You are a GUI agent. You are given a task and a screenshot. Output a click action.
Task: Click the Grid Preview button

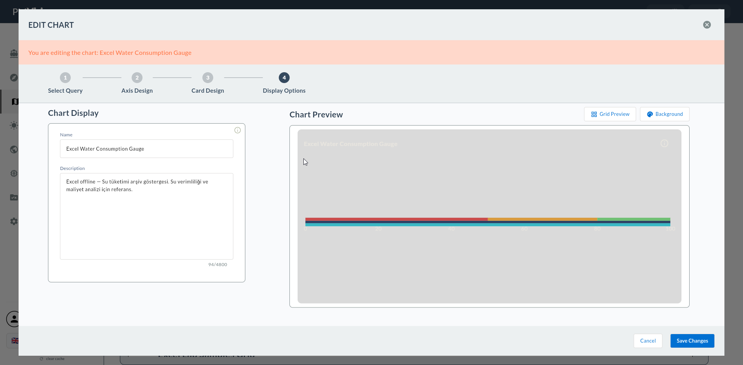610,114
